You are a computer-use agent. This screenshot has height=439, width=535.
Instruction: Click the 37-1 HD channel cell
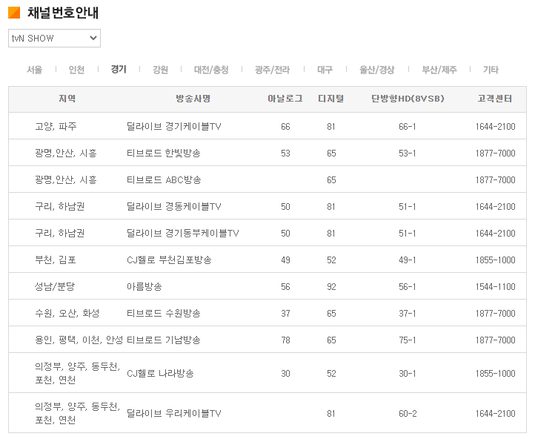tap(408, 314)
